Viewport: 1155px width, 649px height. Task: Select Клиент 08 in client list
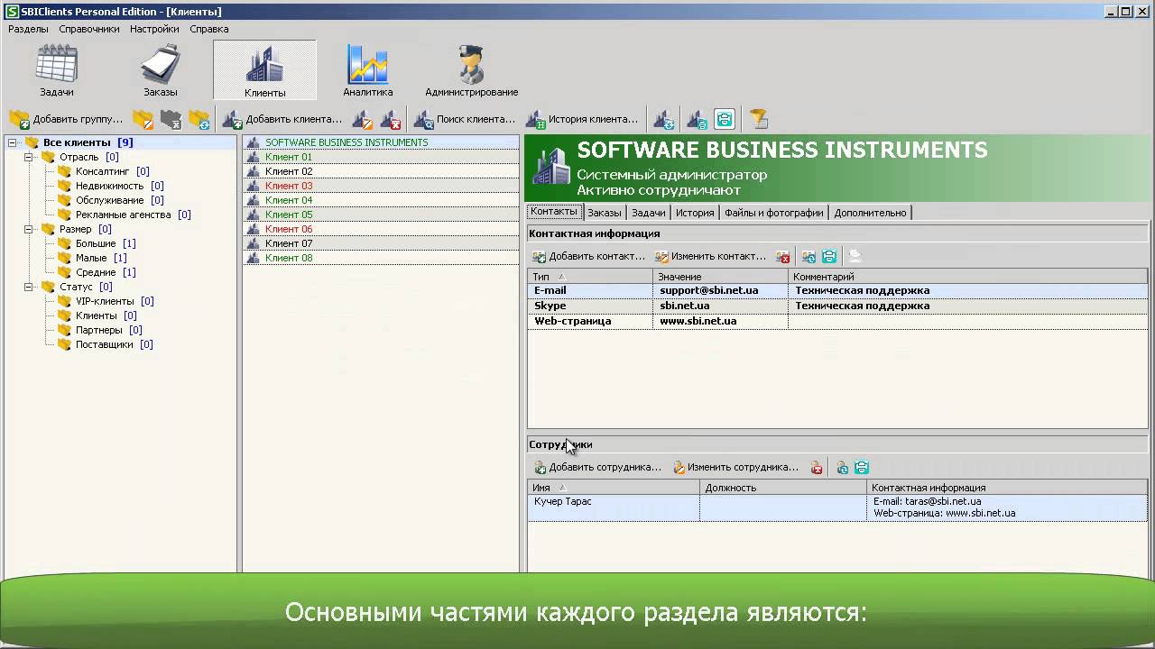coord(381,258)
